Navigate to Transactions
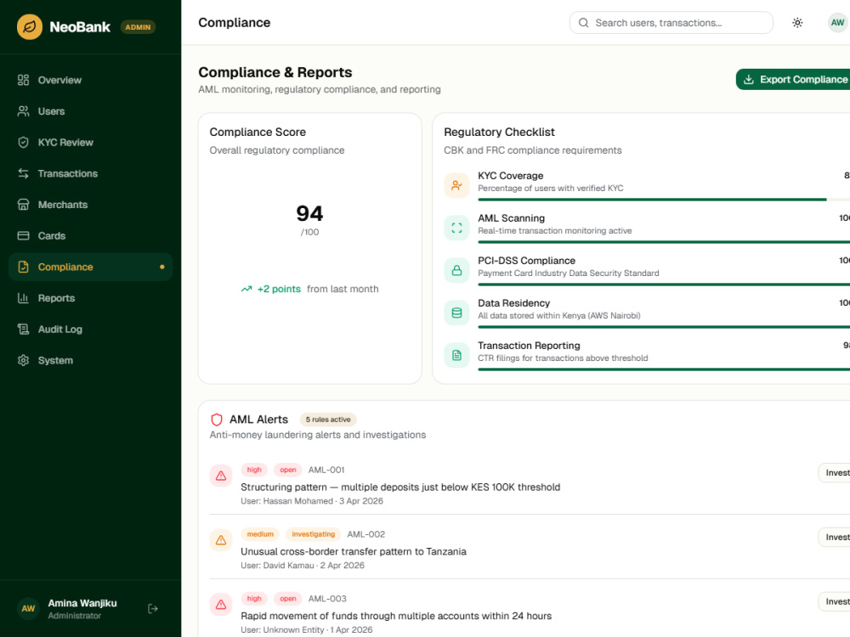 click(x=91, y=173)
